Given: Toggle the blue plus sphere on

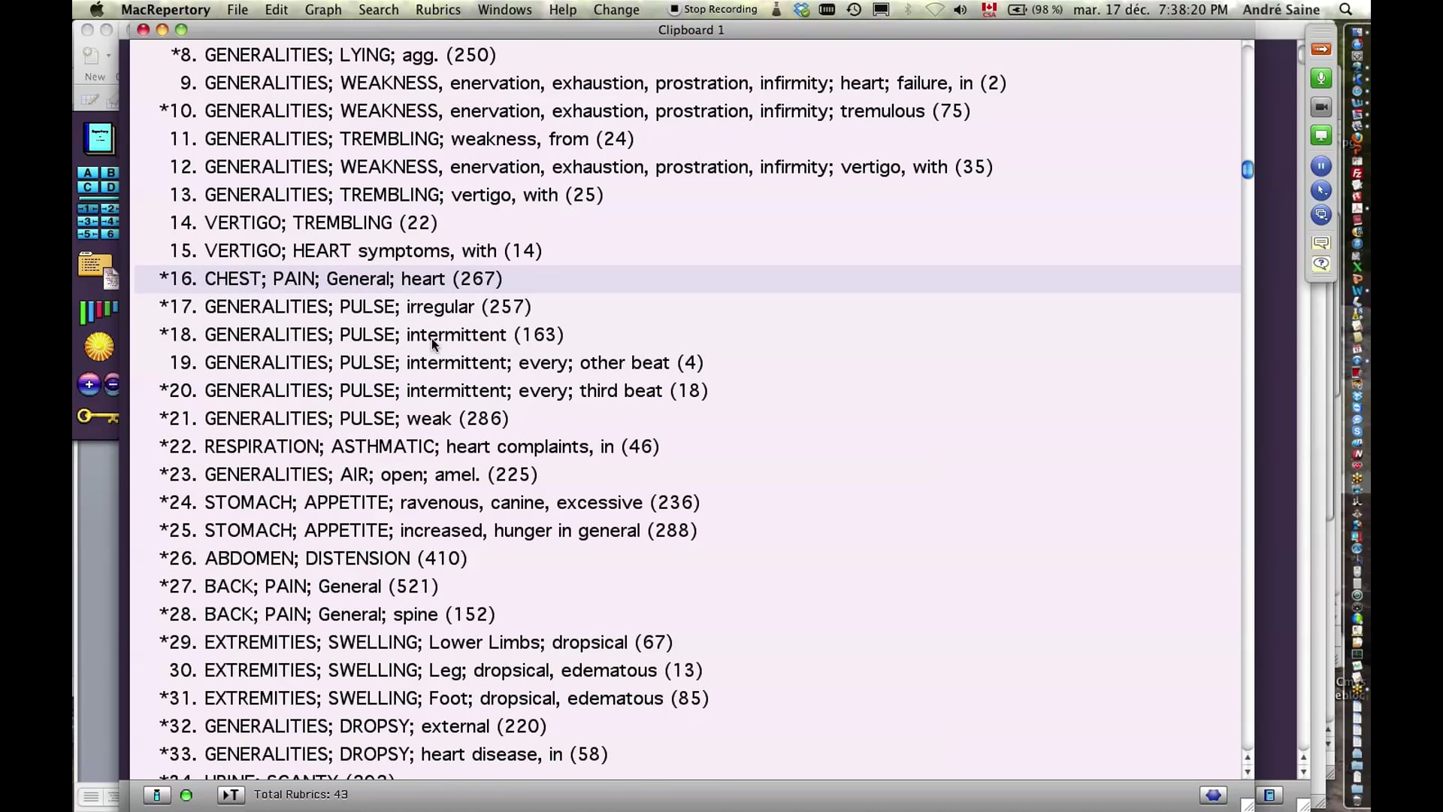Looking at the screenshot, I should pyautogui.click(x=88, y=384).
